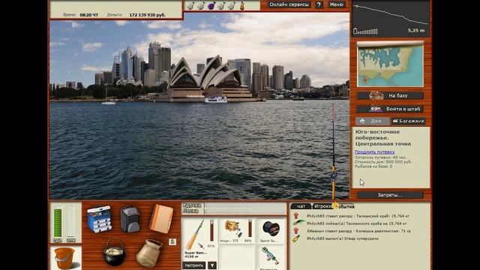Viewport: 480px width, 270px height.
Task: Open the black cooking pot
Action: point(114,252)
